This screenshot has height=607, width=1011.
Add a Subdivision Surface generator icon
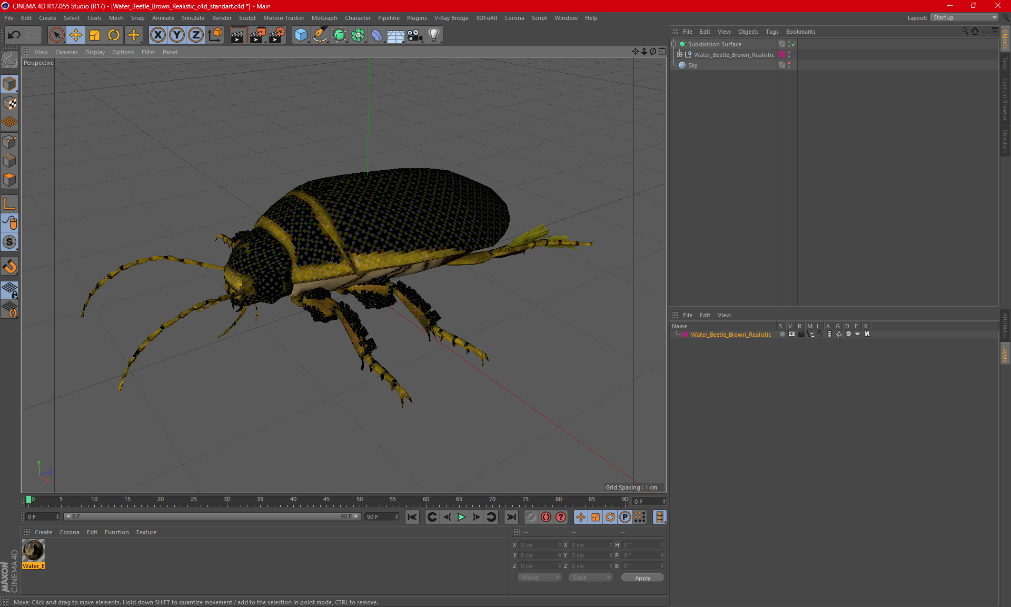pos(339,35)
